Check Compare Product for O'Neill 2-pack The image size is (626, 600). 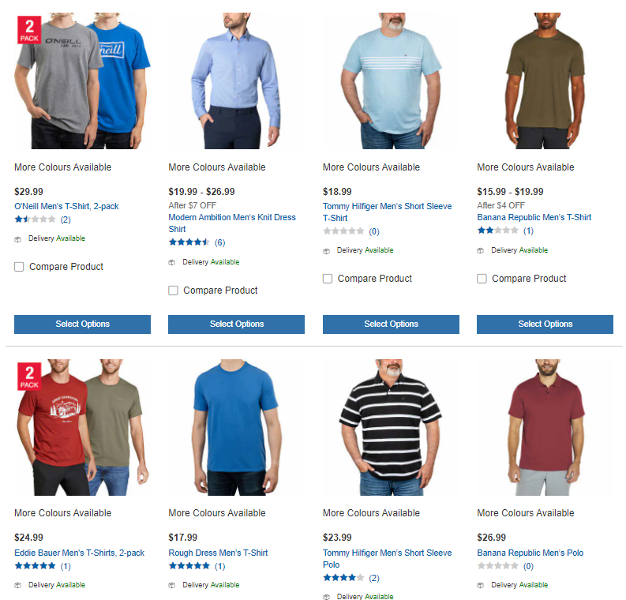pyautogui.click(x=19, y=267)
